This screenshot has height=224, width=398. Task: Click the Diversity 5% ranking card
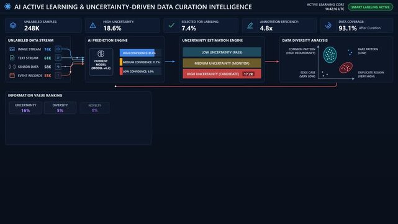pyautogui.click(x=60, y=108)
